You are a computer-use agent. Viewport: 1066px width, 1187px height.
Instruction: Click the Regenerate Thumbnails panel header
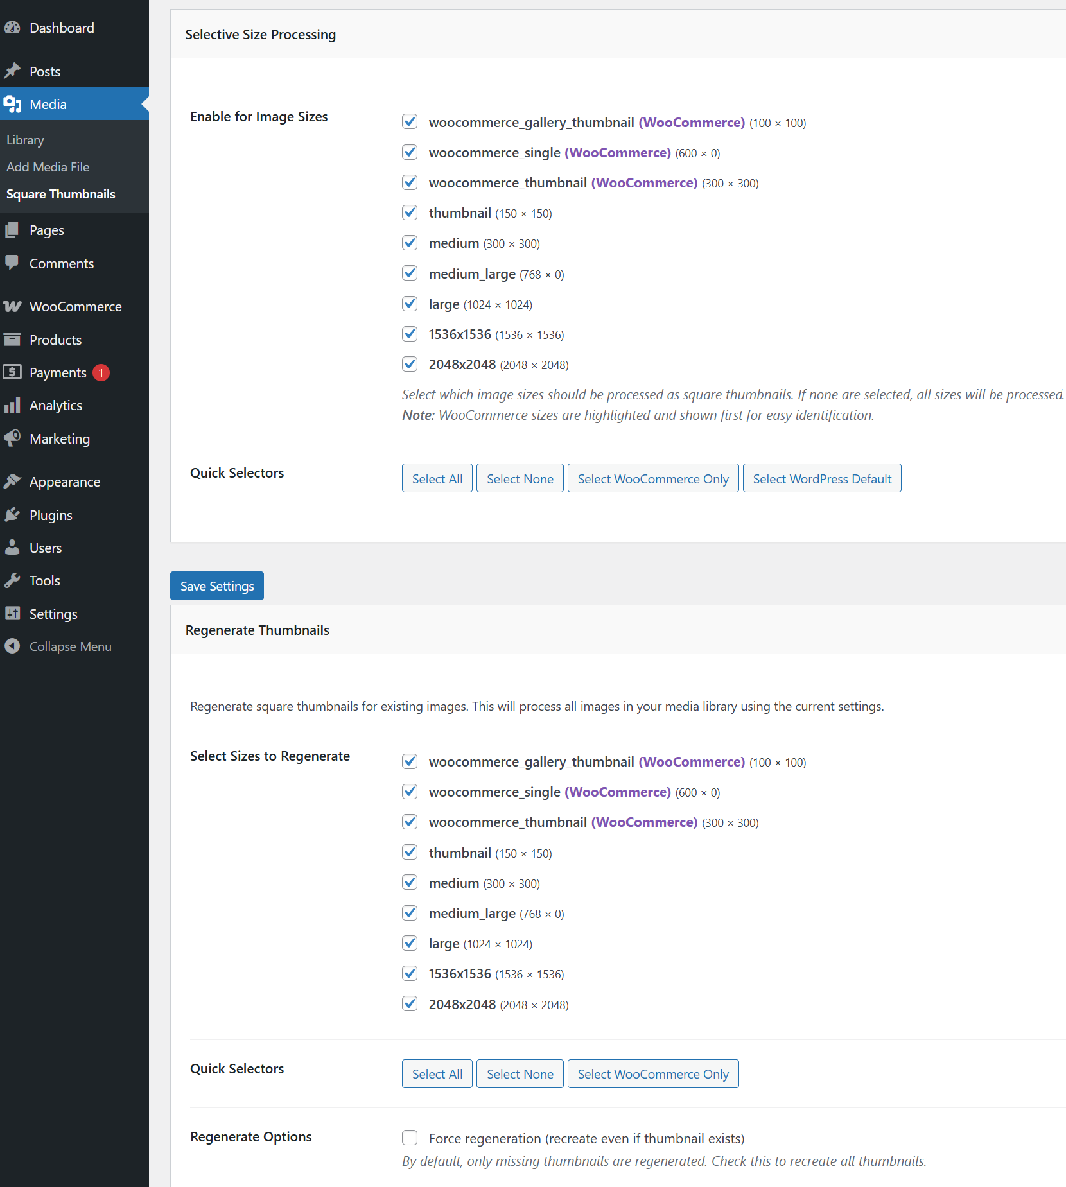coord(618,630)
